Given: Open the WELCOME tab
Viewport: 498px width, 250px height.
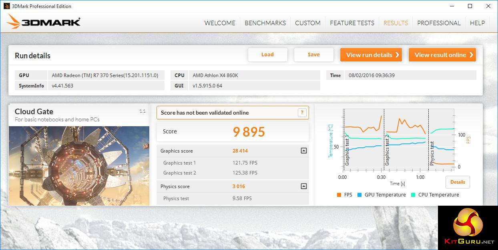Looking at the screenshot, I should (220, 23).
